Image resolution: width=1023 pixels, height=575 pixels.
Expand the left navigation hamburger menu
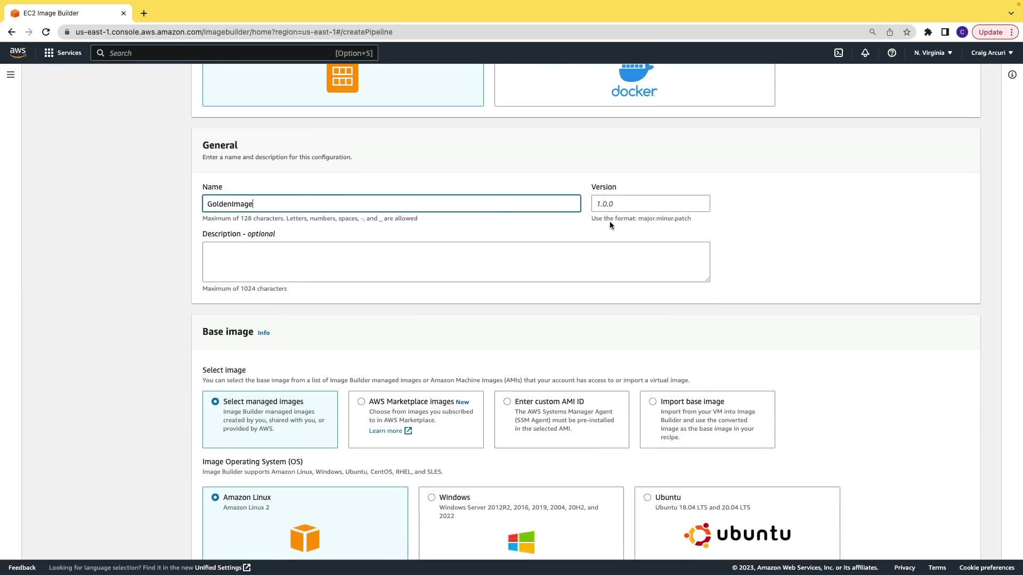pos(11,75)
